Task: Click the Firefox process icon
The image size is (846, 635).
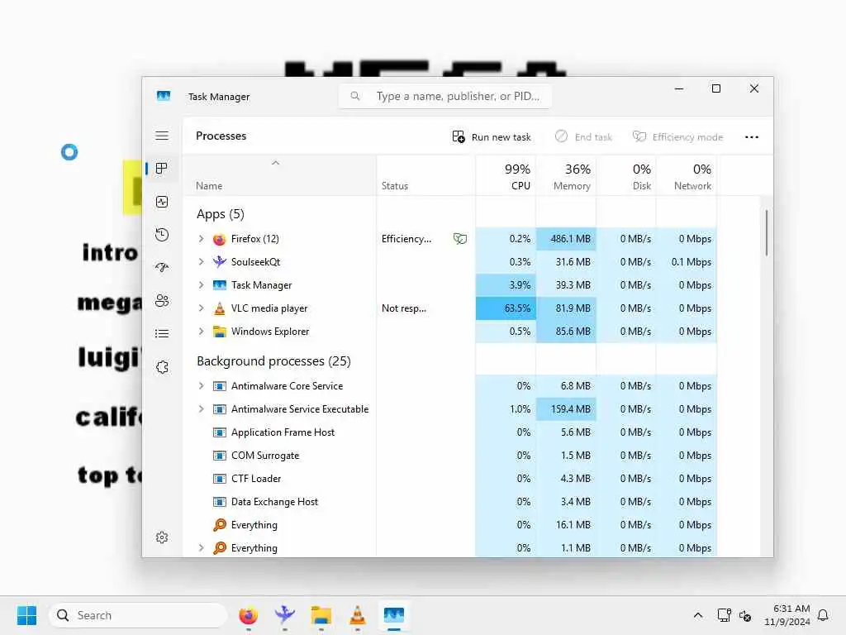Action: click(x=219, y=239)
